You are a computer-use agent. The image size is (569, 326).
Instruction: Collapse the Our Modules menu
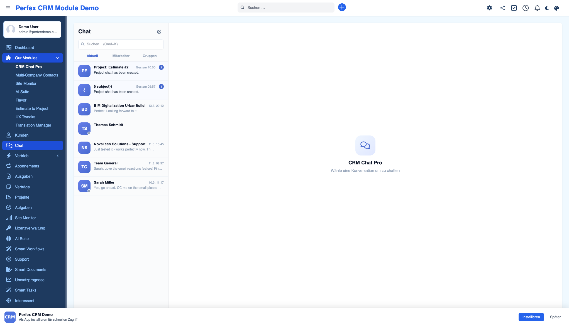pyautogui.click(x=58, y=58)
